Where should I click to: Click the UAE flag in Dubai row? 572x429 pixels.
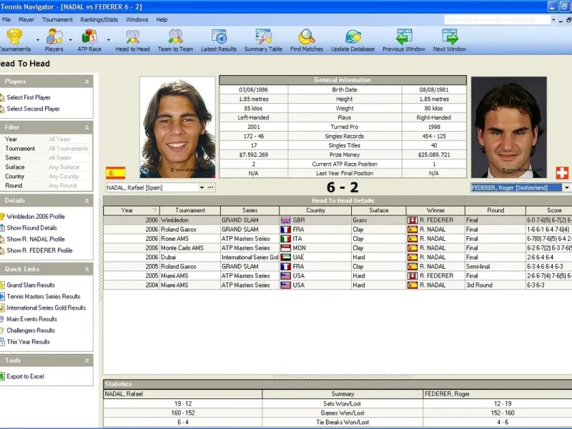285,257
